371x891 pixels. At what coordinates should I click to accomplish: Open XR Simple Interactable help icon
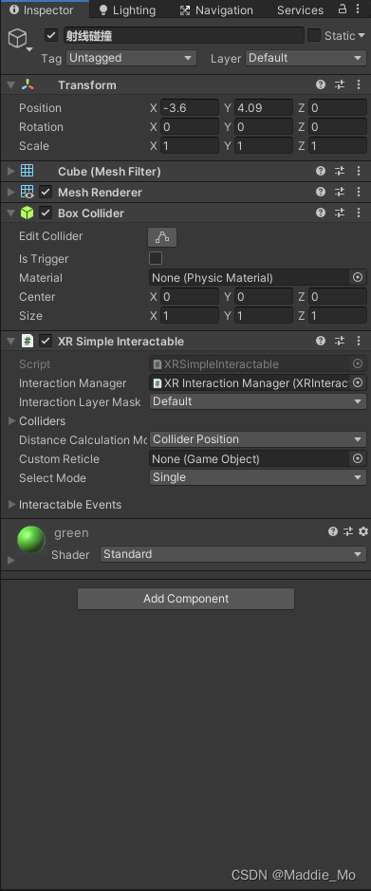click(x=321, y=341)
